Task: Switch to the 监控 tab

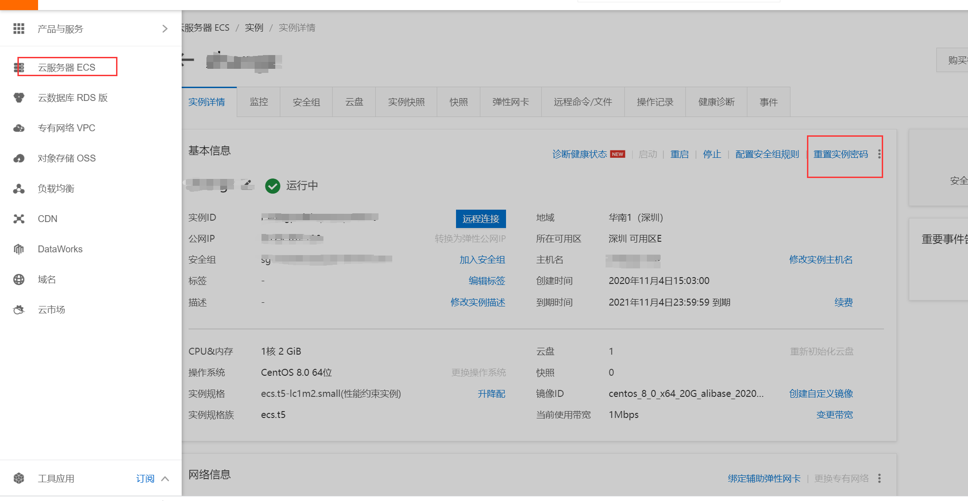Action: (259, 102)
